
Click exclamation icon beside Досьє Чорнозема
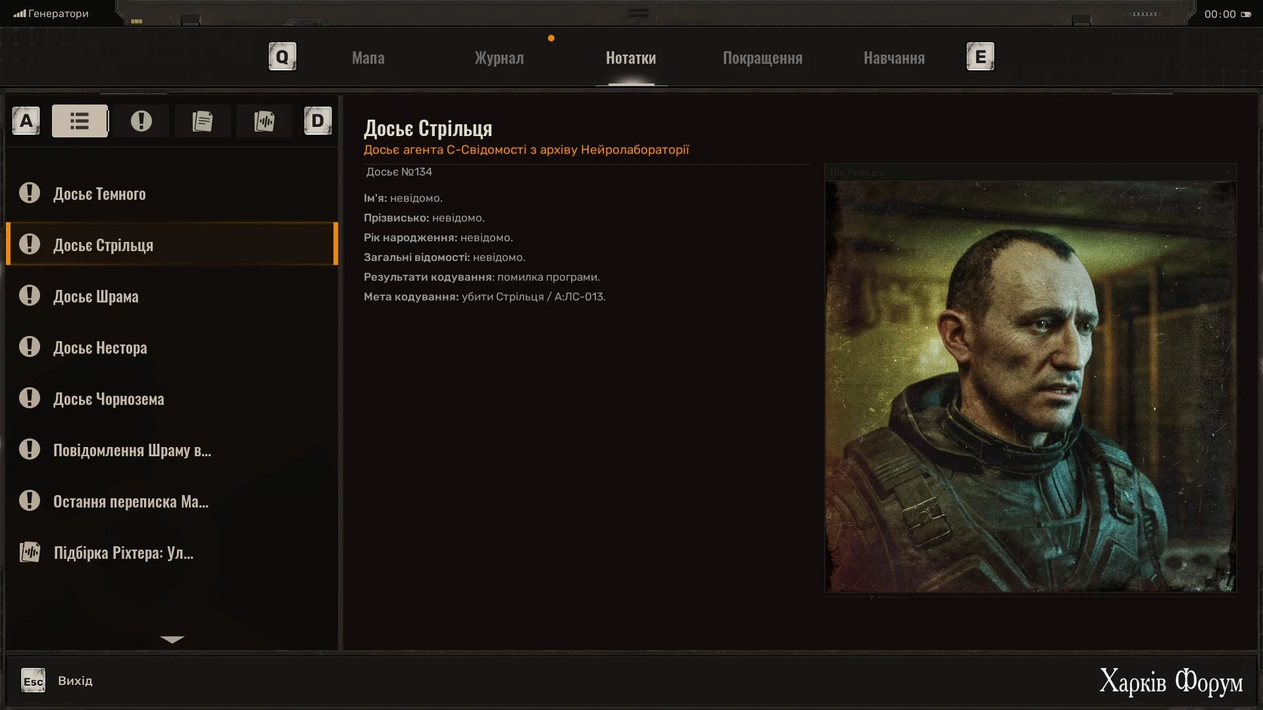(30, 398)
